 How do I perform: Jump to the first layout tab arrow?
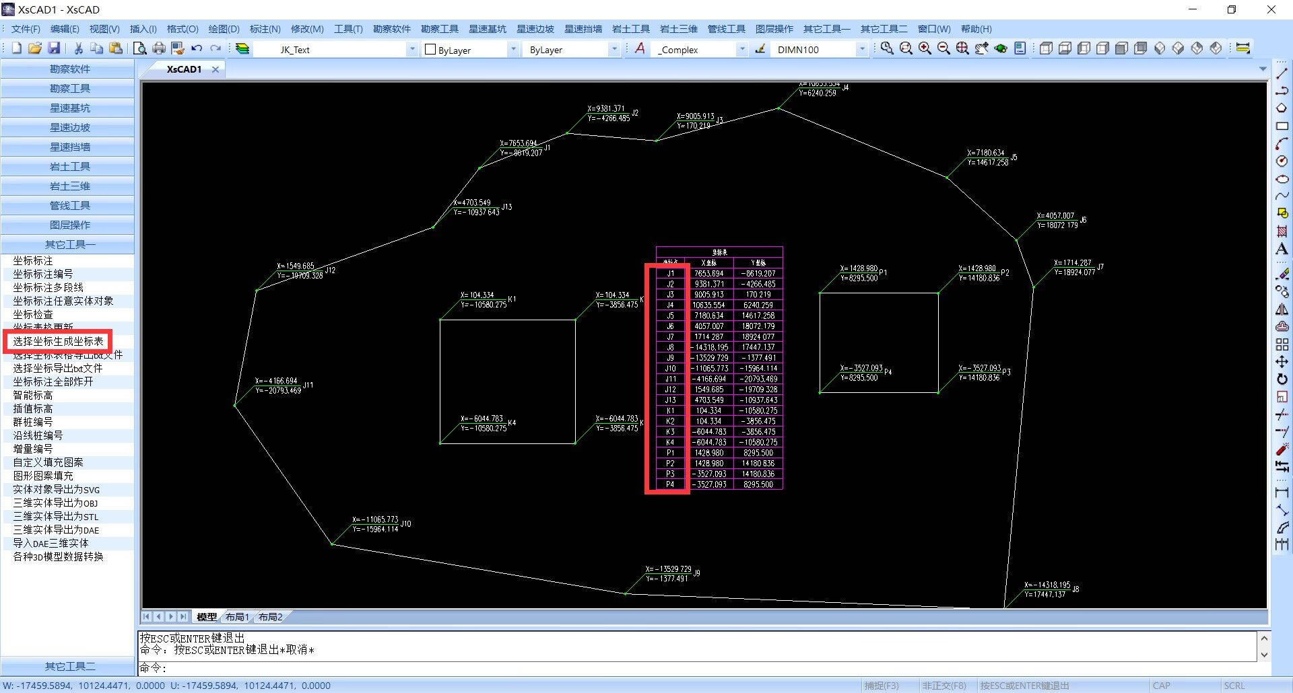146,616
